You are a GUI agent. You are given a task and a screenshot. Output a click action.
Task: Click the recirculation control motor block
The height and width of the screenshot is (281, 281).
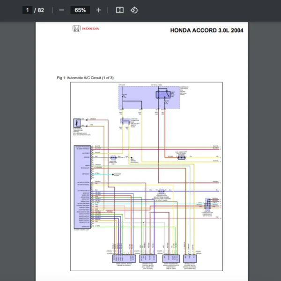192,258
